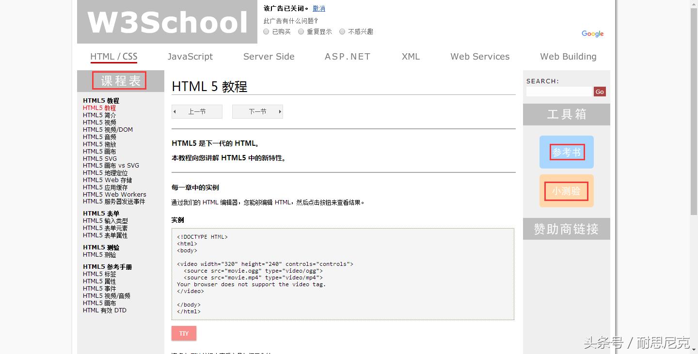Click the left arrow on 上一节 button
Viewport: 698px width, 354px height.
click(x=175, y=111)
